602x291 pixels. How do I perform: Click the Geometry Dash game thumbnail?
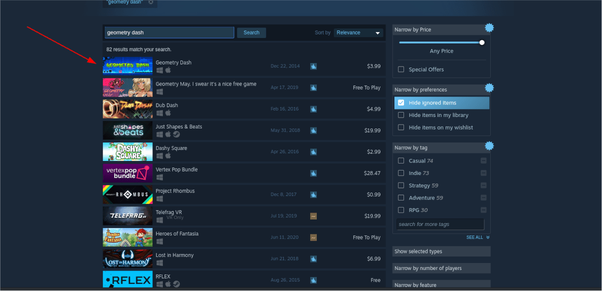coord(127,66)
